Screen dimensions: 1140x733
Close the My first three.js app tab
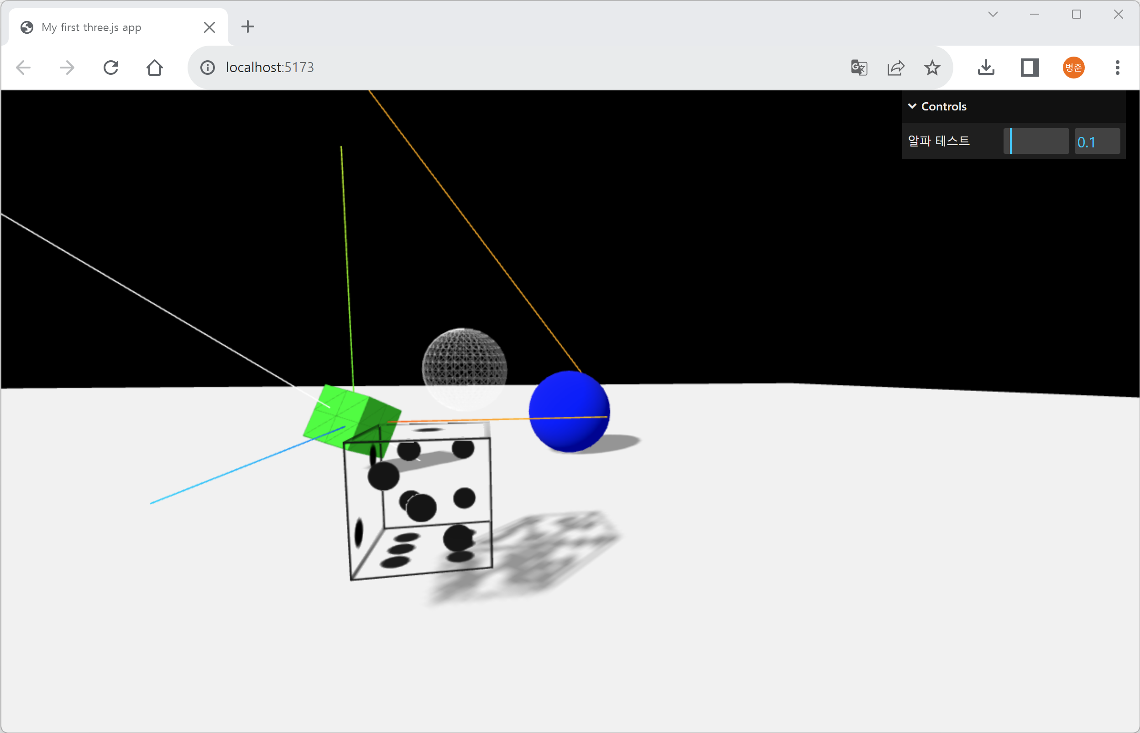[x=209, y=27]
